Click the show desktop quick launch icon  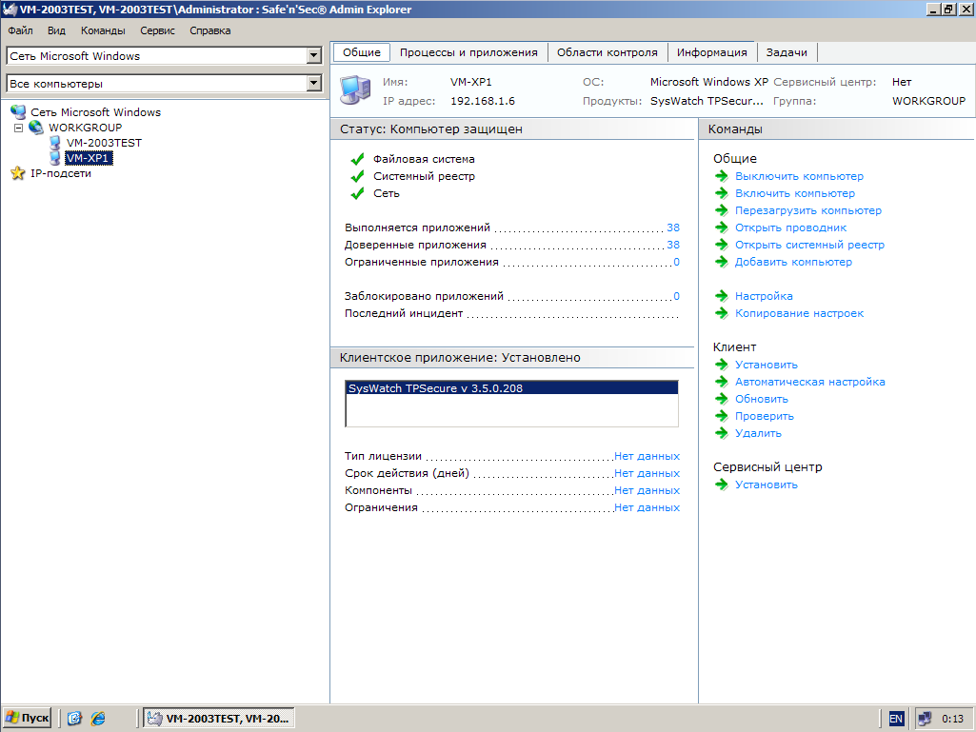pyautogui.click(x=74, y=719)
